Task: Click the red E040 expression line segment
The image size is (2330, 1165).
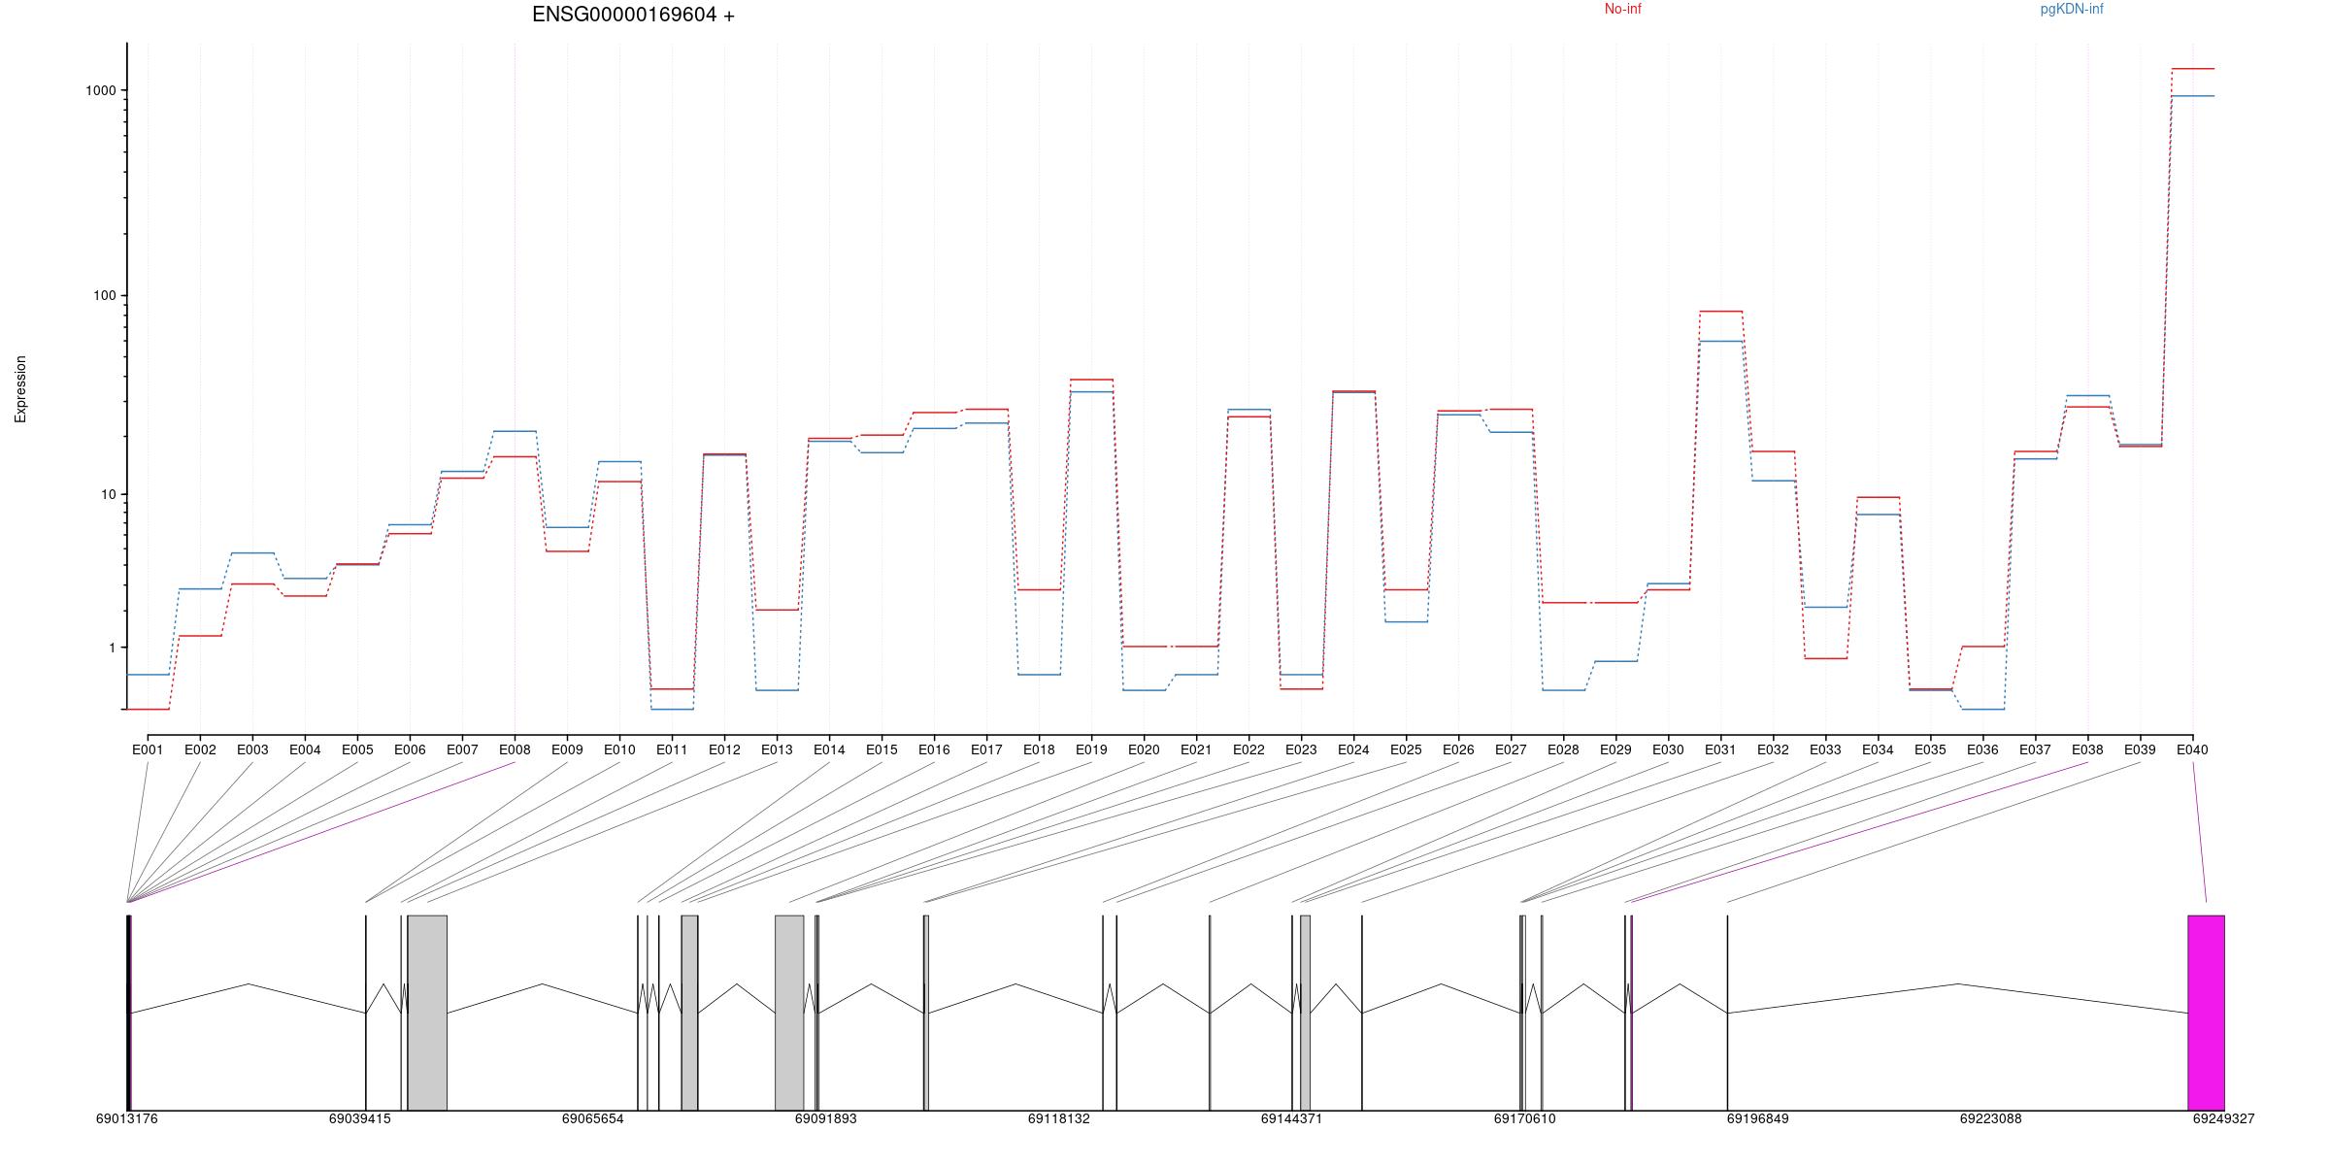Action: [2192, 69]
